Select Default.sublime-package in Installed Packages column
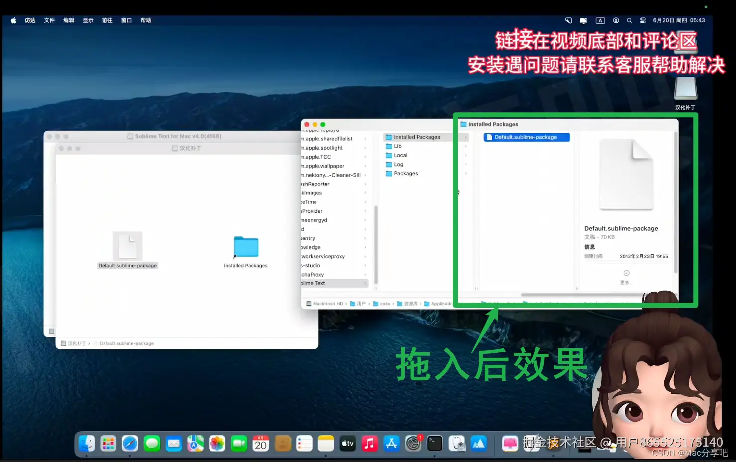The width and height of the screenshot is (736, 462). click(526, 137)
